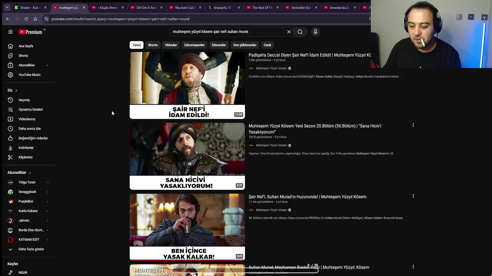
Task: Select the Son yüklenenler filter chip
Action: point(245,45)
